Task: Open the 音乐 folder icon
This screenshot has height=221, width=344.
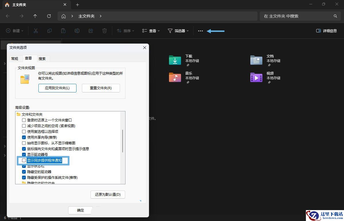Action: tap(175, 77)
